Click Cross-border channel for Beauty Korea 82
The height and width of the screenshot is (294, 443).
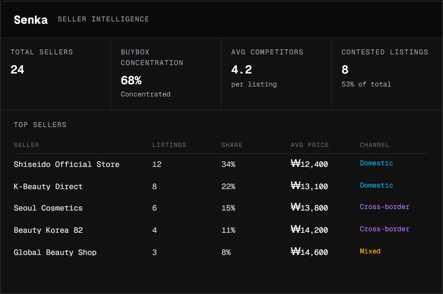tap(384, 229)
